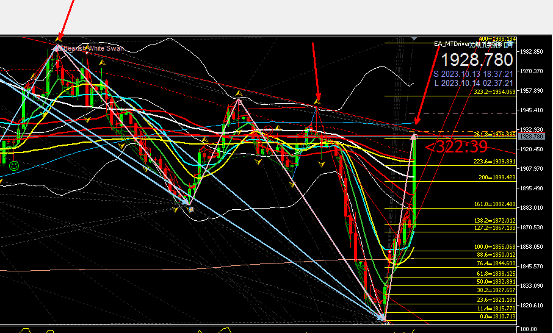
Task: Select the 400=1988.134 Fibonacci level label
Action: click(x=497, y=39)
